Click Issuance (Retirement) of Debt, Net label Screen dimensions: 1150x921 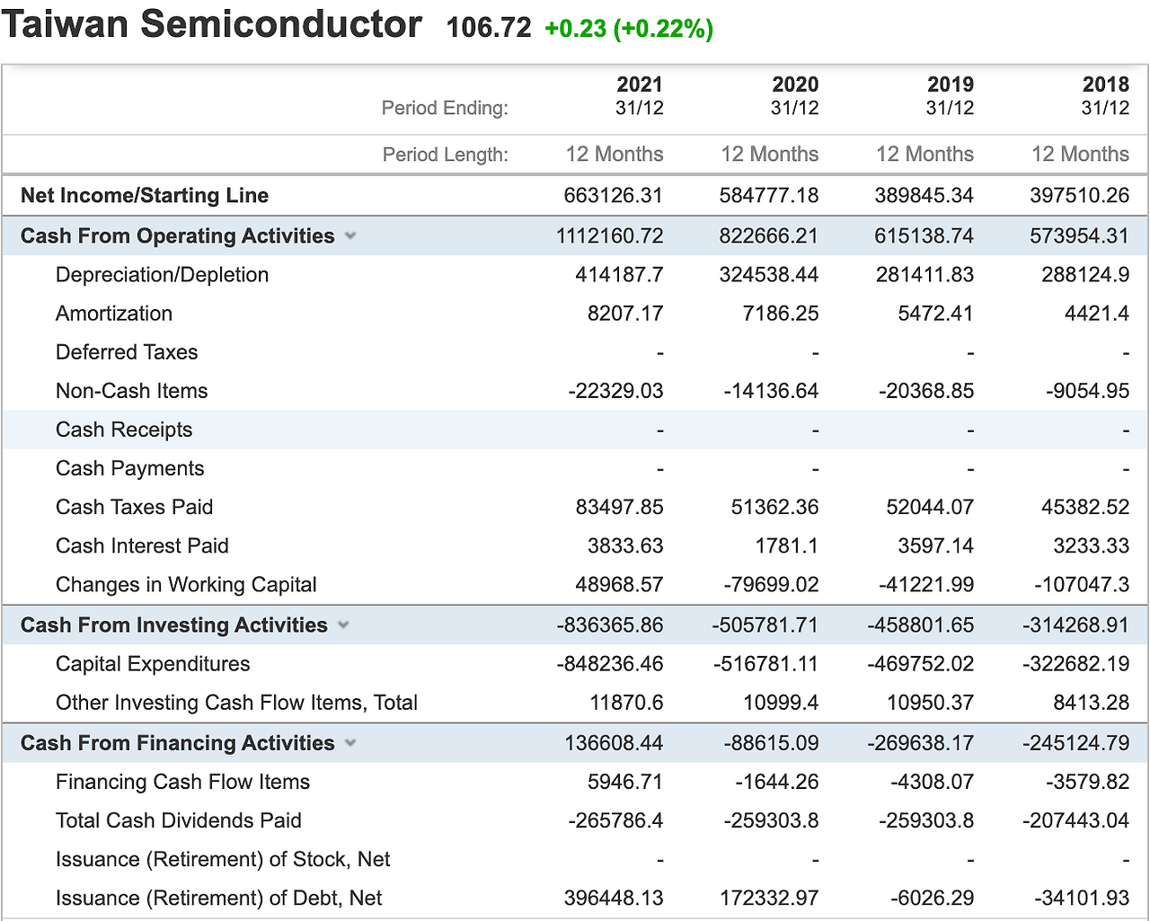tap(219, 898)
